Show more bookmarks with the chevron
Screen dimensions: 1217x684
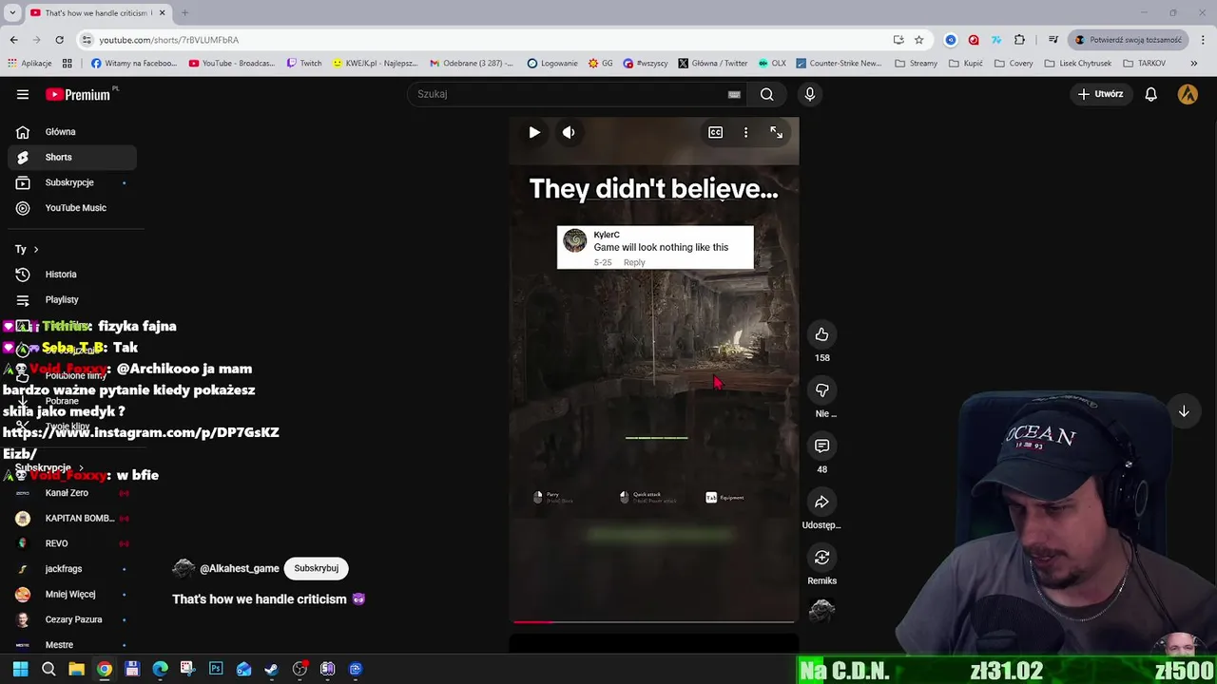(1194, 64)
